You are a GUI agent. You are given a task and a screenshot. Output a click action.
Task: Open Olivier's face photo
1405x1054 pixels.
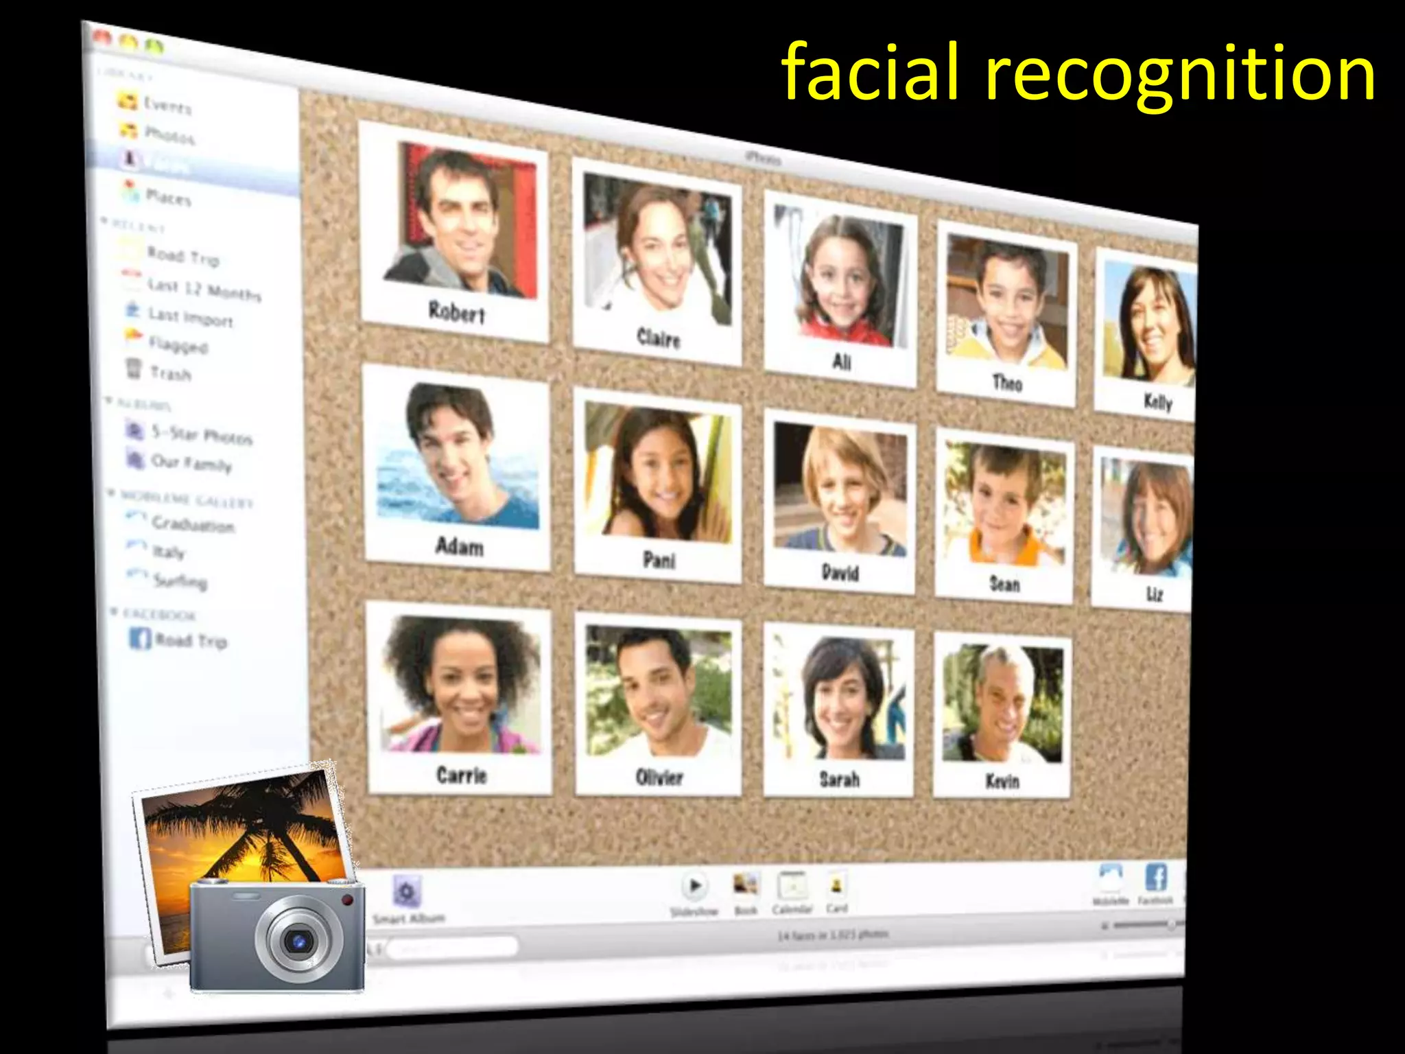tap(659, 691)
